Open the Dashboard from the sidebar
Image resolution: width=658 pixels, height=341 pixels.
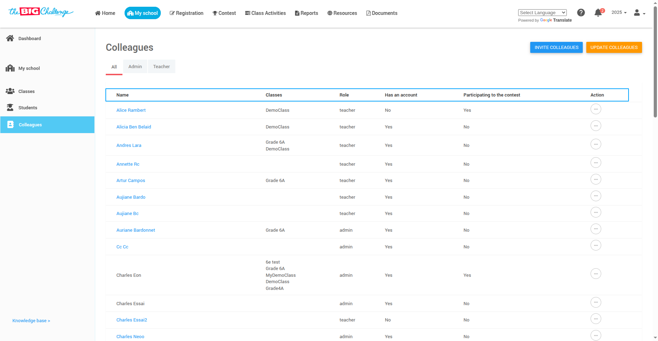29,38
